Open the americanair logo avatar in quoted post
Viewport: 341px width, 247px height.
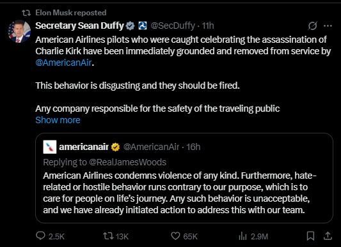[50, 147]
